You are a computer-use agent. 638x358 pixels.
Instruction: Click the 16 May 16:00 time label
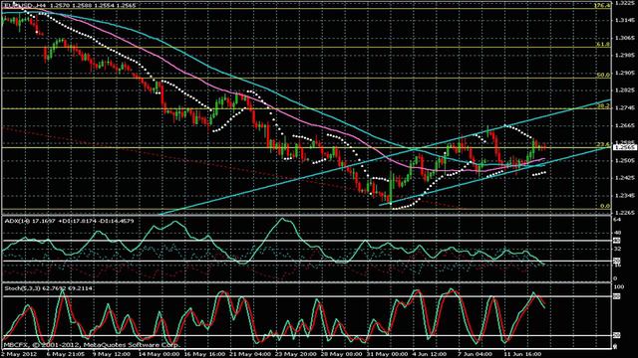click(x=204, y=354)
